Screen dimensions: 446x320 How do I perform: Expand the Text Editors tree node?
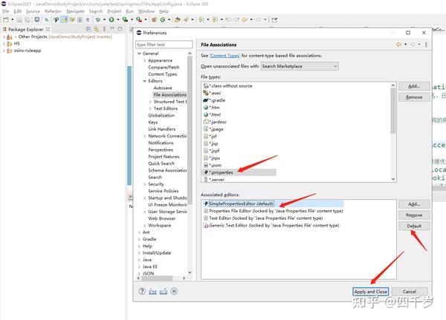(x=150, y=108)
